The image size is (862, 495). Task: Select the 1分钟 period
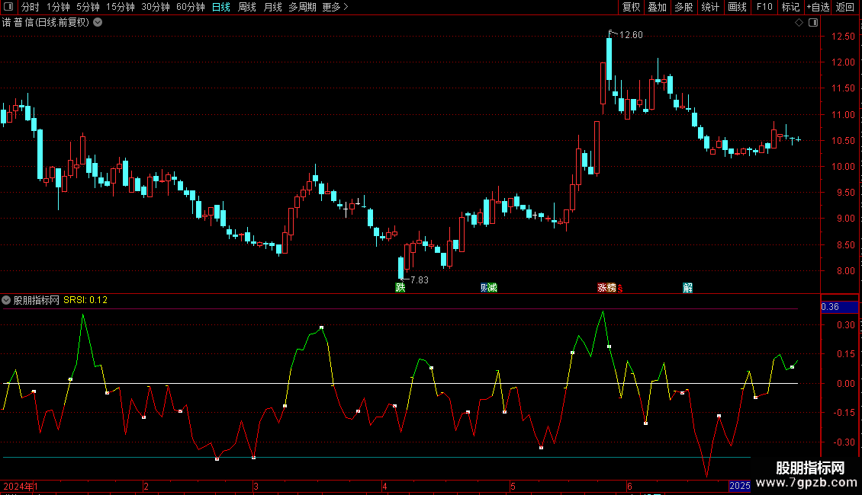click(x=58, y=7)
